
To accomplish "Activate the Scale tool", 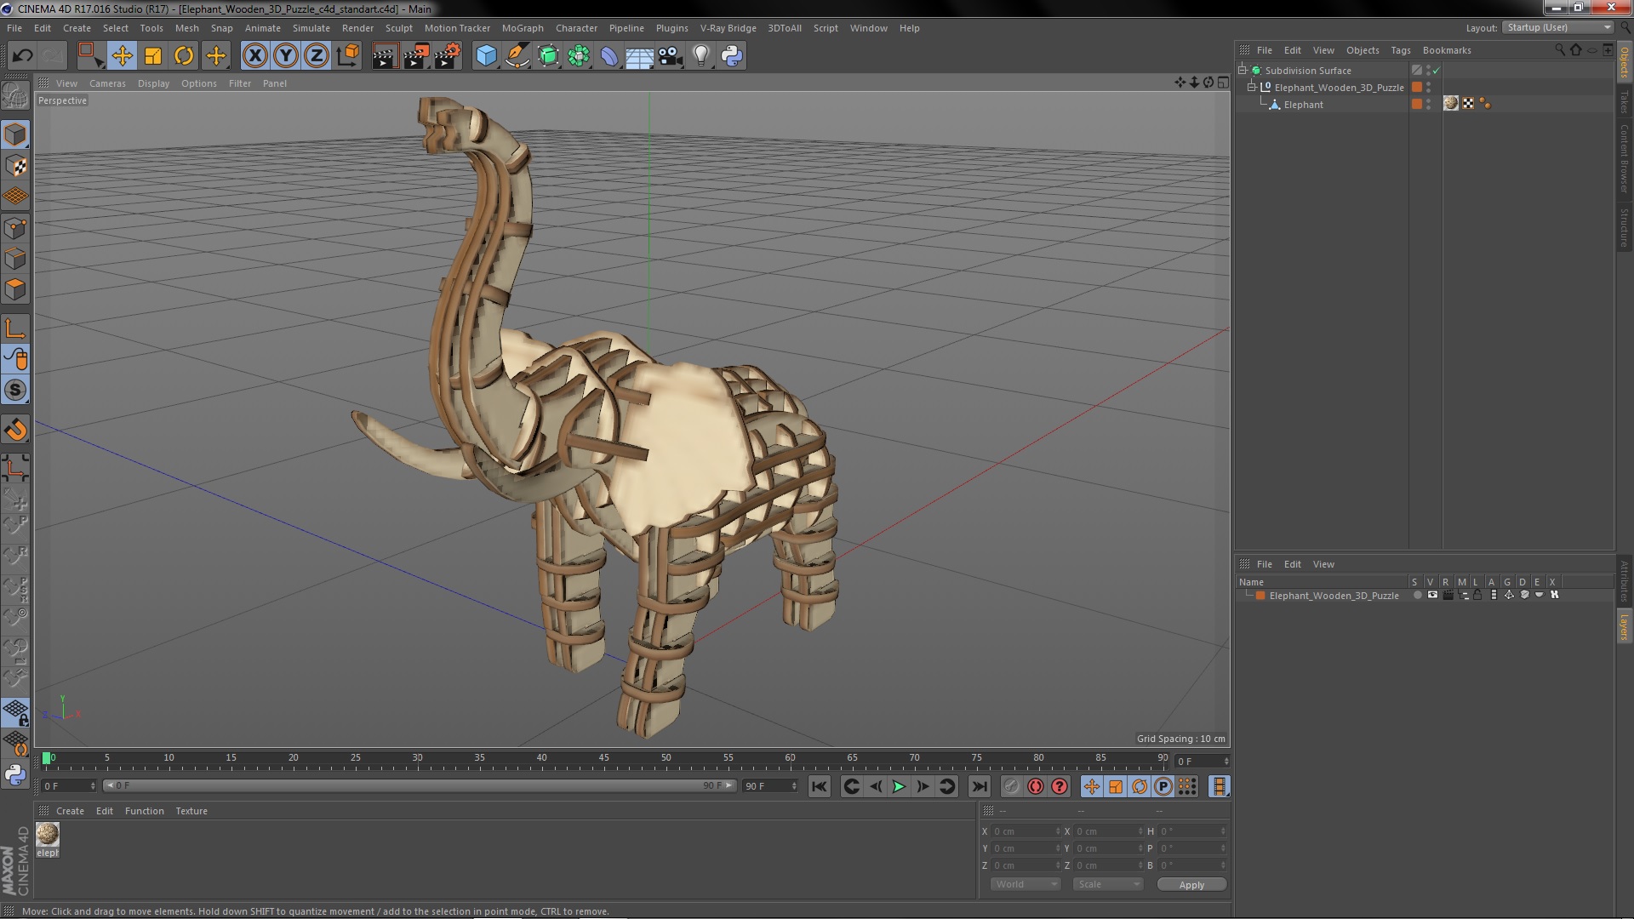I will click(x=153, y=56).
